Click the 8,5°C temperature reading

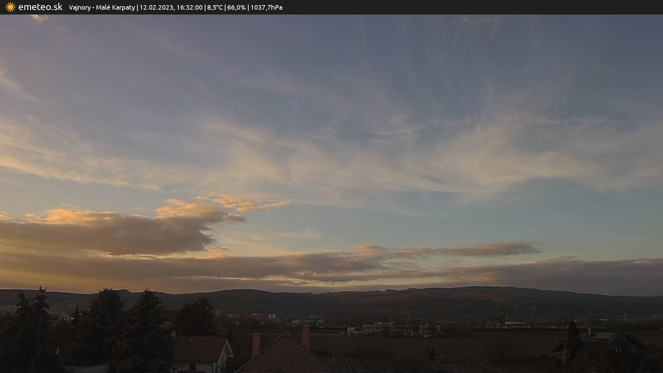[x=215, y=8]
